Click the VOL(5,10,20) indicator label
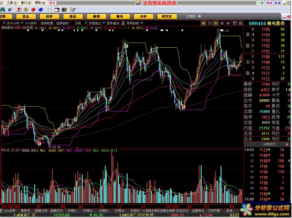The width and height of the screenshot is (292, 218). 11,150
